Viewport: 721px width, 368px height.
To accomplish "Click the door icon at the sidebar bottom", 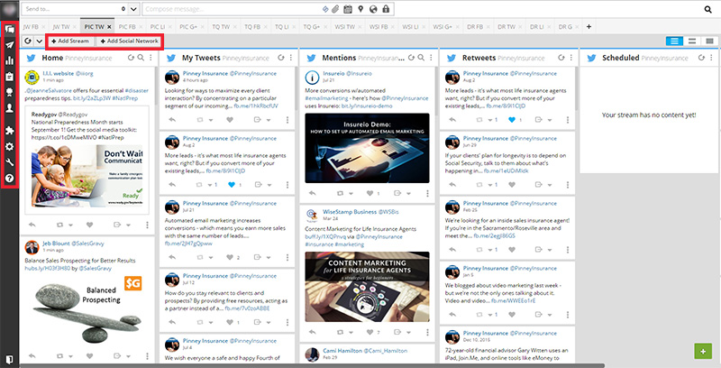I will (x=9, y=359).
